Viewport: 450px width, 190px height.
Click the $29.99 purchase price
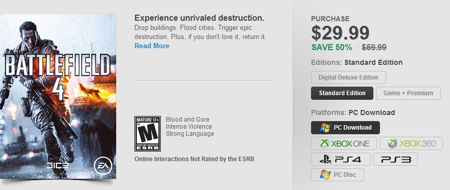tap(340, 32)
